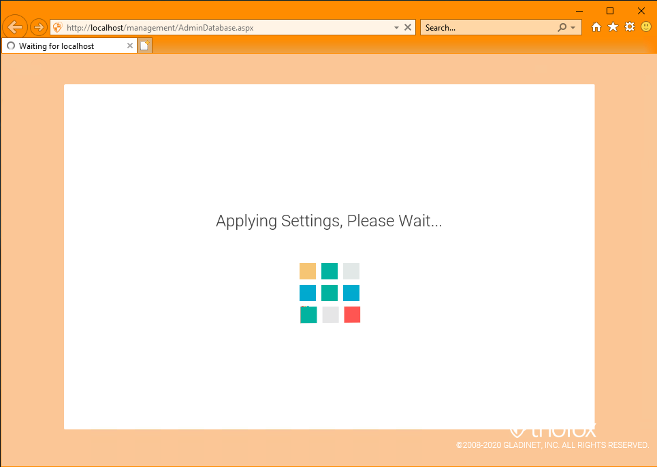This screenshot has height=467, width=657.
Task: Click the smiley feedback icon
Action: click(x=646, y=27)
